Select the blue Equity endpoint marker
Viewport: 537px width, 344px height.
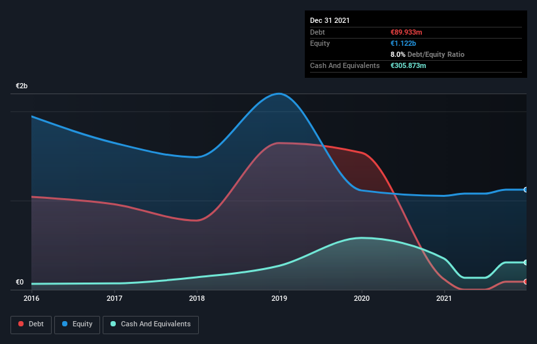526,190
